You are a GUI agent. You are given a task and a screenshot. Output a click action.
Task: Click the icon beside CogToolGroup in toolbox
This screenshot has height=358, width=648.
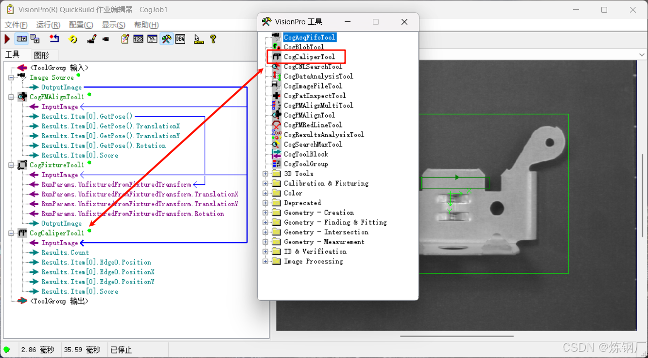click(276, 163)
